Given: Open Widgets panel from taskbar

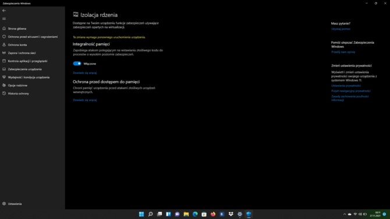Looking at the screenshot, I should click(x=168, y=214).
